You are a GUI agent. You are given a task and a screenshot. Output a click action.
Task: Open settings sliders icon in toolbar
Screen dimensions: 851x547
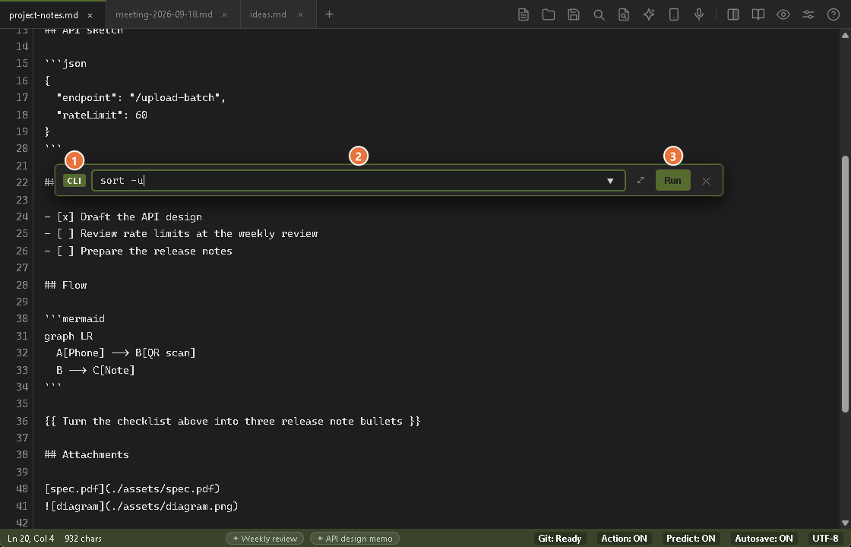pyautogui.click(x=808, y=14)
